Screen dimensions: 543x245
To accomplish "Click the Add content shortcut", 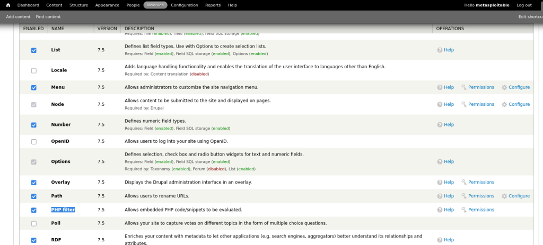I will pos(18,16).
